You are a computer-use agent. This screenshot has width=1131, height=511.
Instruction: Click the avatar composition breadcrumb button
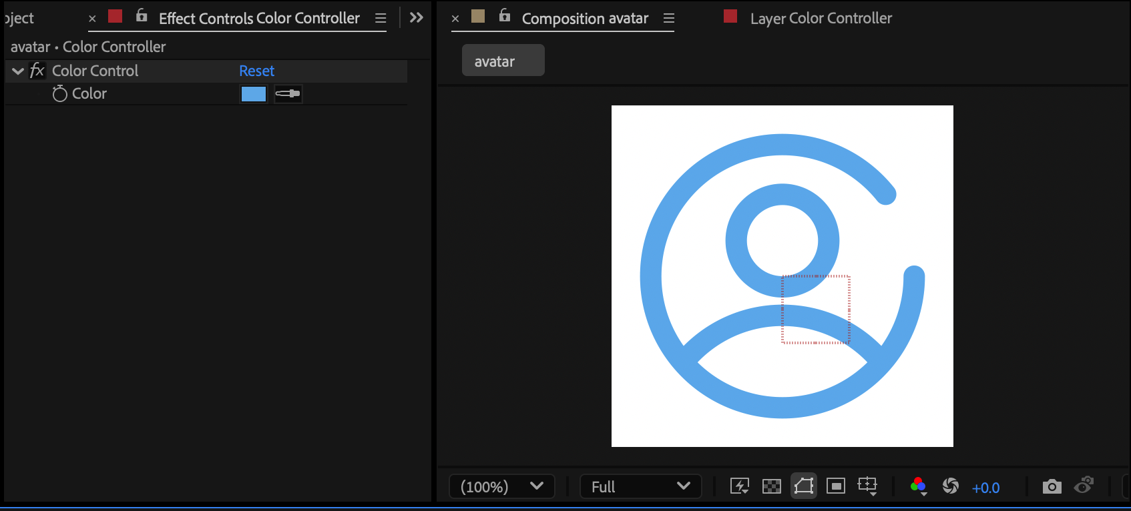point(503,61)
